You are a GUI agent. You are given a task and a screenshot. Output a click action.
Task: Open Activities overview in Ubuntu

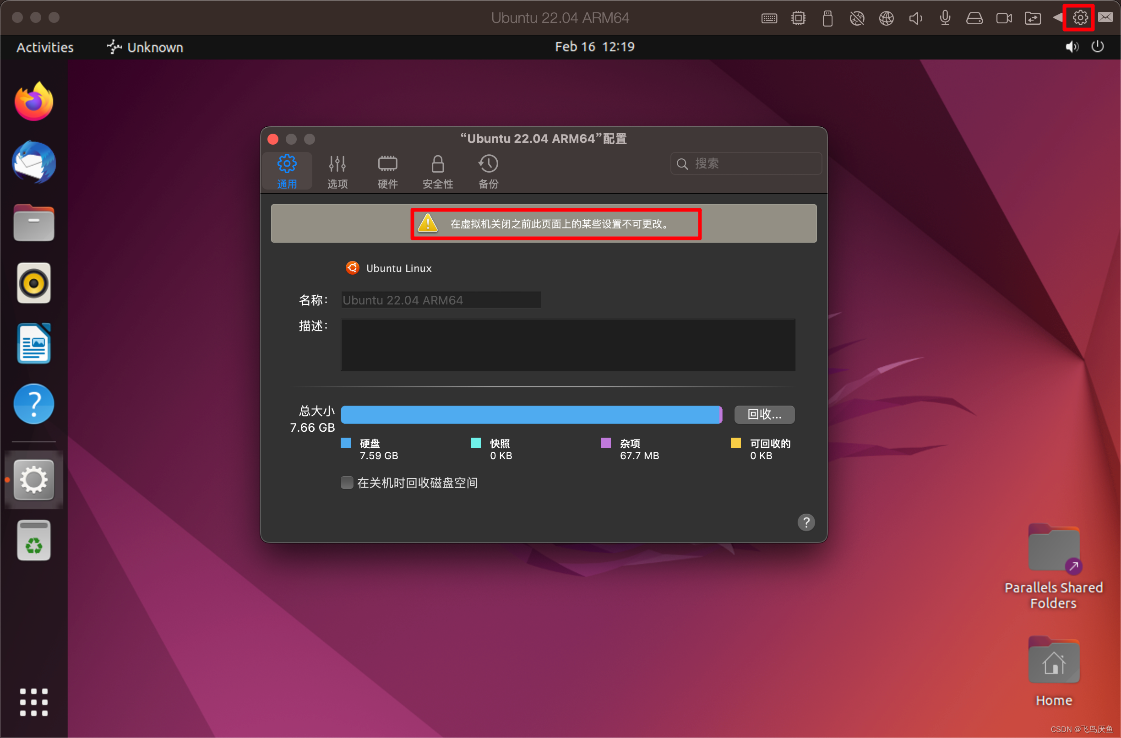click(45, 47)
